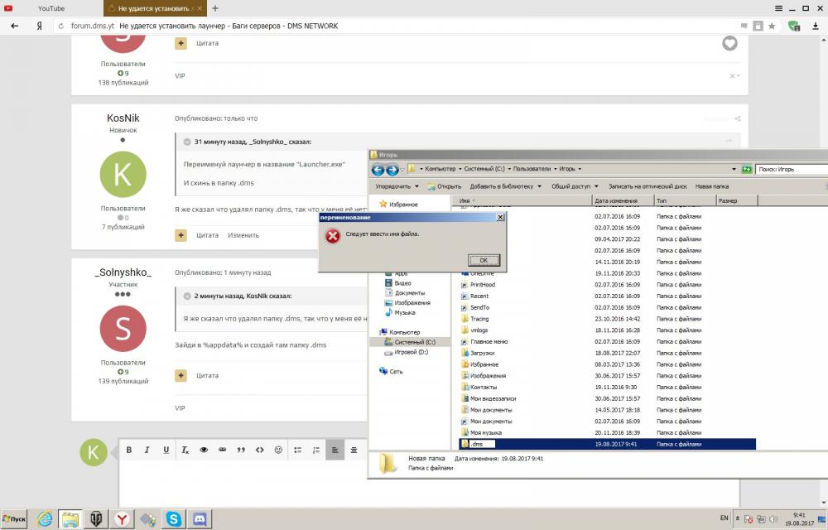Insert a bulleted list in the editor

[x=298, y=450]
